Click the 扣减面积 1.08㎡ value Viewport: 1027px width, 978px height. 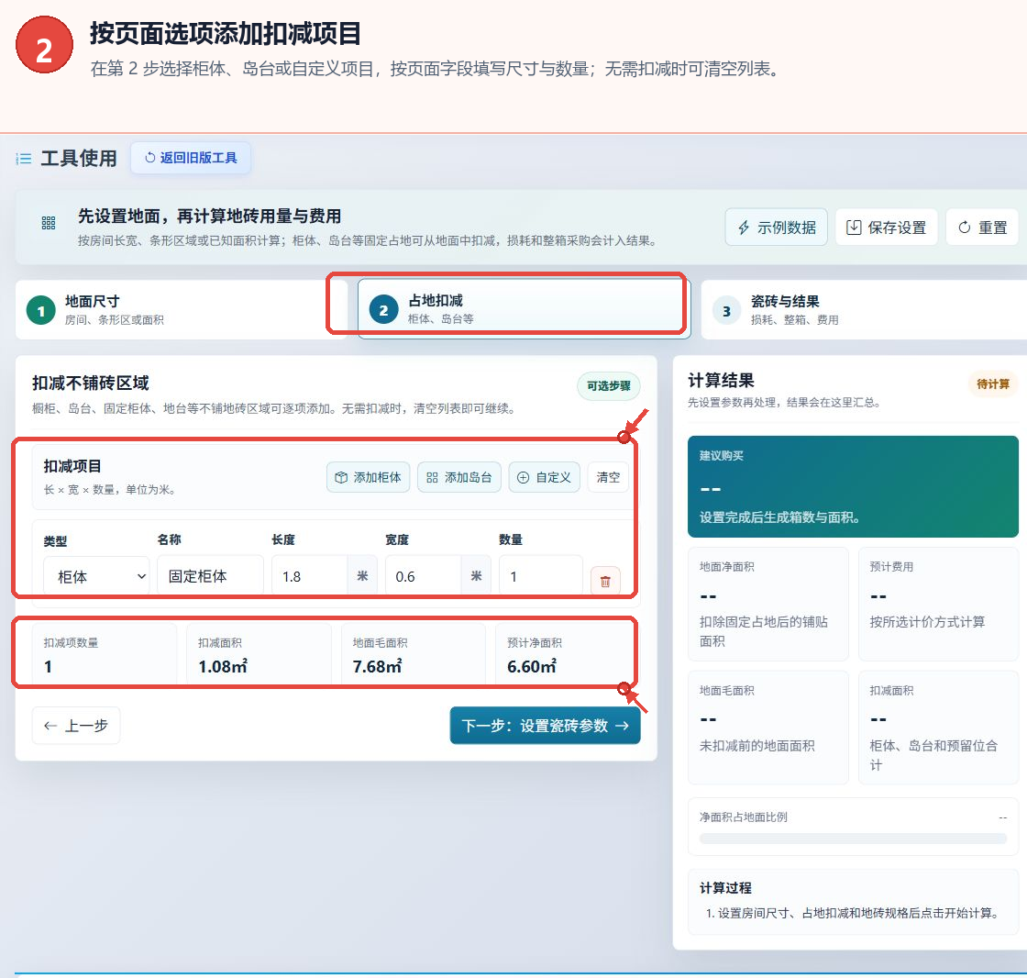tap(223, 667)
